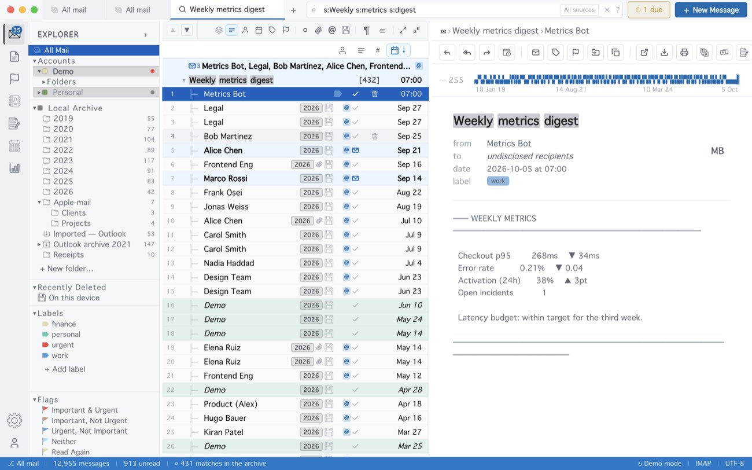The image size is (752, 470).
Task: Click the 1 due reminder button
Action: click(649, 10)
